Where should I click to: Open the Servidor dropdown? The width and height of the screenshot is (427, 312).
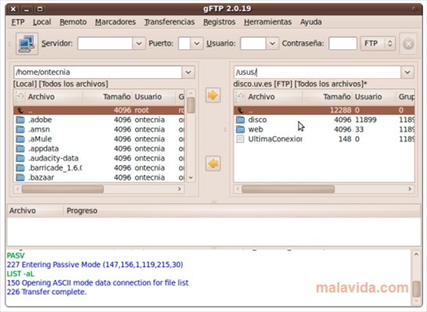click(139, 44)
